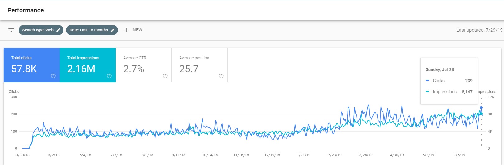The image size is (504, 165).
Task: Click the Sunday, Jul 28 tooltip header
Action: coord(440,69)
